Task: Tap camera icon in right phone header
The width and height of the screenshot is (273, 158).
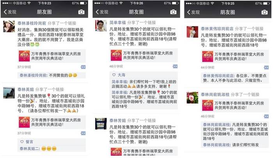Action: pyautogui.click(x=264, y=12)
